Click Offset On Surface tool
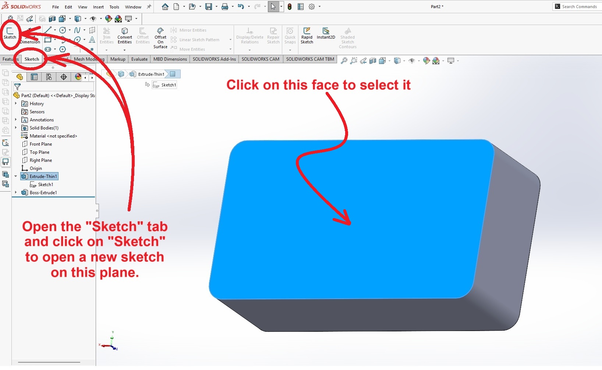Image resolution: width=602 pixels, height=370 pixels. 160,37
